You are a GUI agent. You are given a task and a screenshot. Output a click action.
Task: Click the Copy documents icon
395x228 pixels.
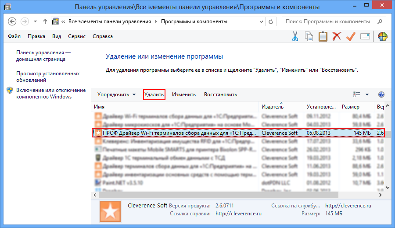click(309, 37)
